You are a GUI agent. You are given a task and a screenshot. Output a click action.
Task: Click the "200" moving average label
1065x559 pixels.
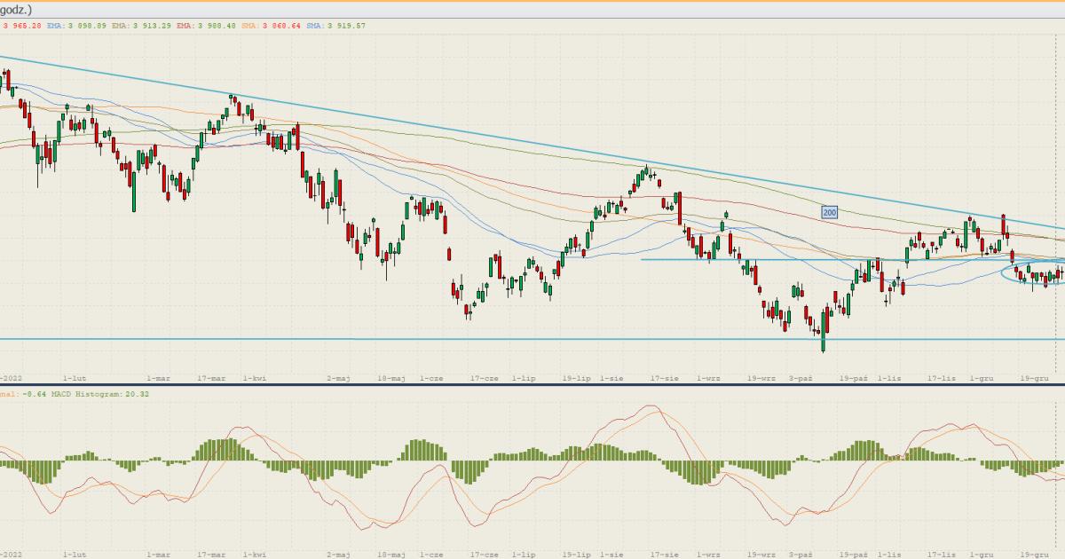pyautogui.click(x=830, y=212)
